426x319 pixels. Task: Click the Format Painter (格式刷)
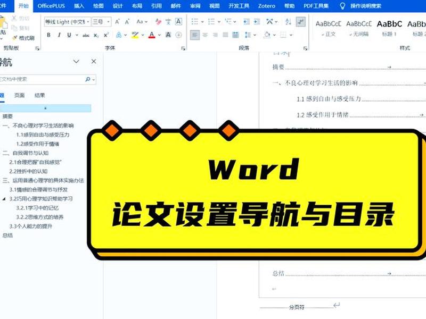pyautogui.click(x=24, y=38)
